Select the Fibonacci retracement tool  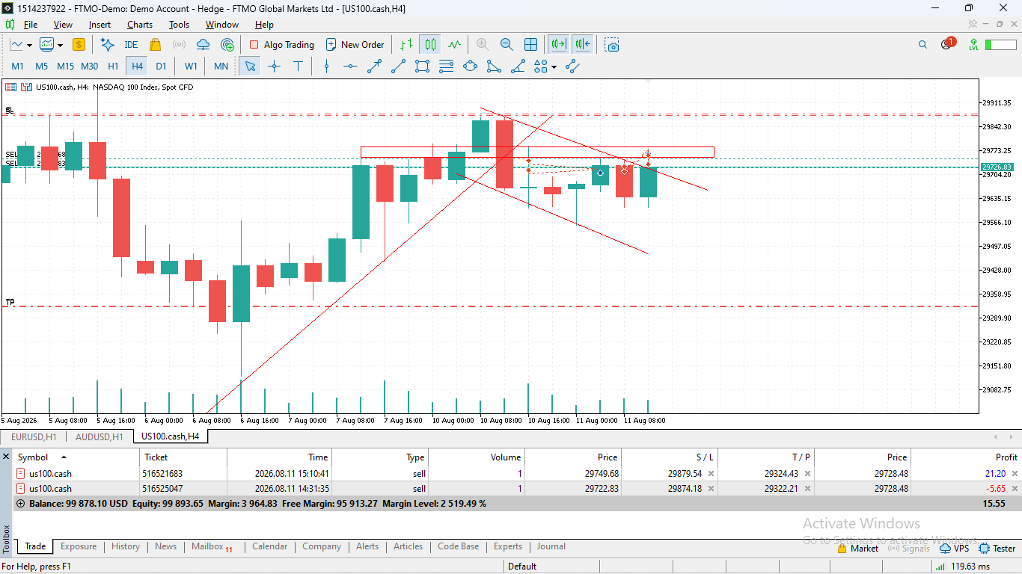tap(447, 66)
